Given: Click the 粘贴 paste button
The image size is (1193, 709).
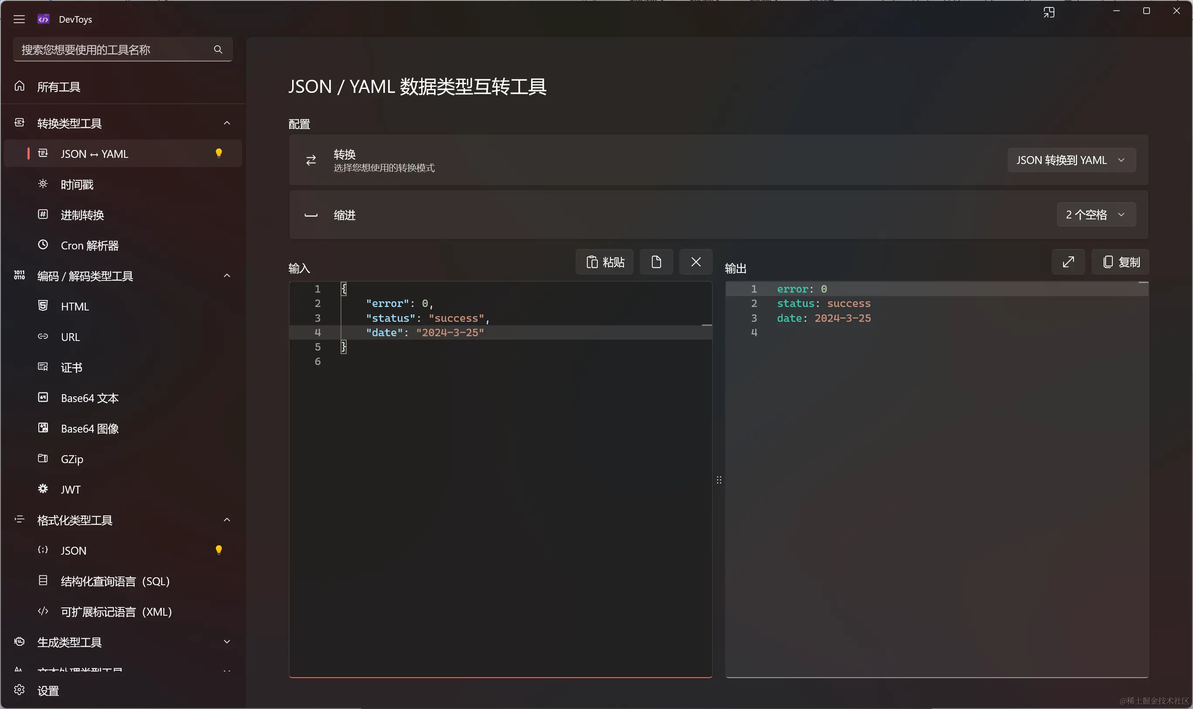Looking at the screenshot, I should (x=604, y=262).
